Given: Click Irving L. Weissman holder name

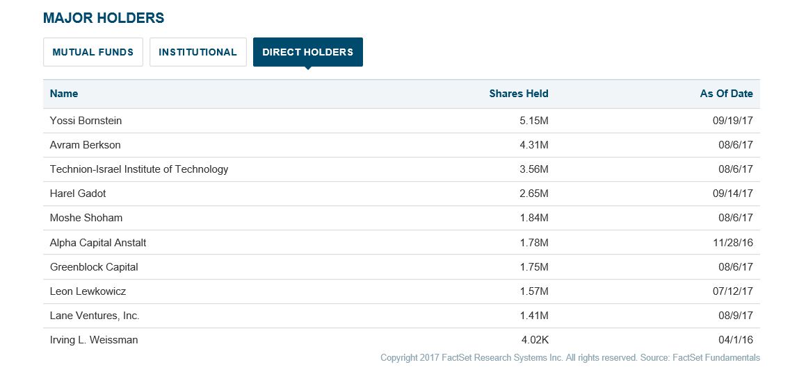Looking at the screenshot, I should pos(94,340).
